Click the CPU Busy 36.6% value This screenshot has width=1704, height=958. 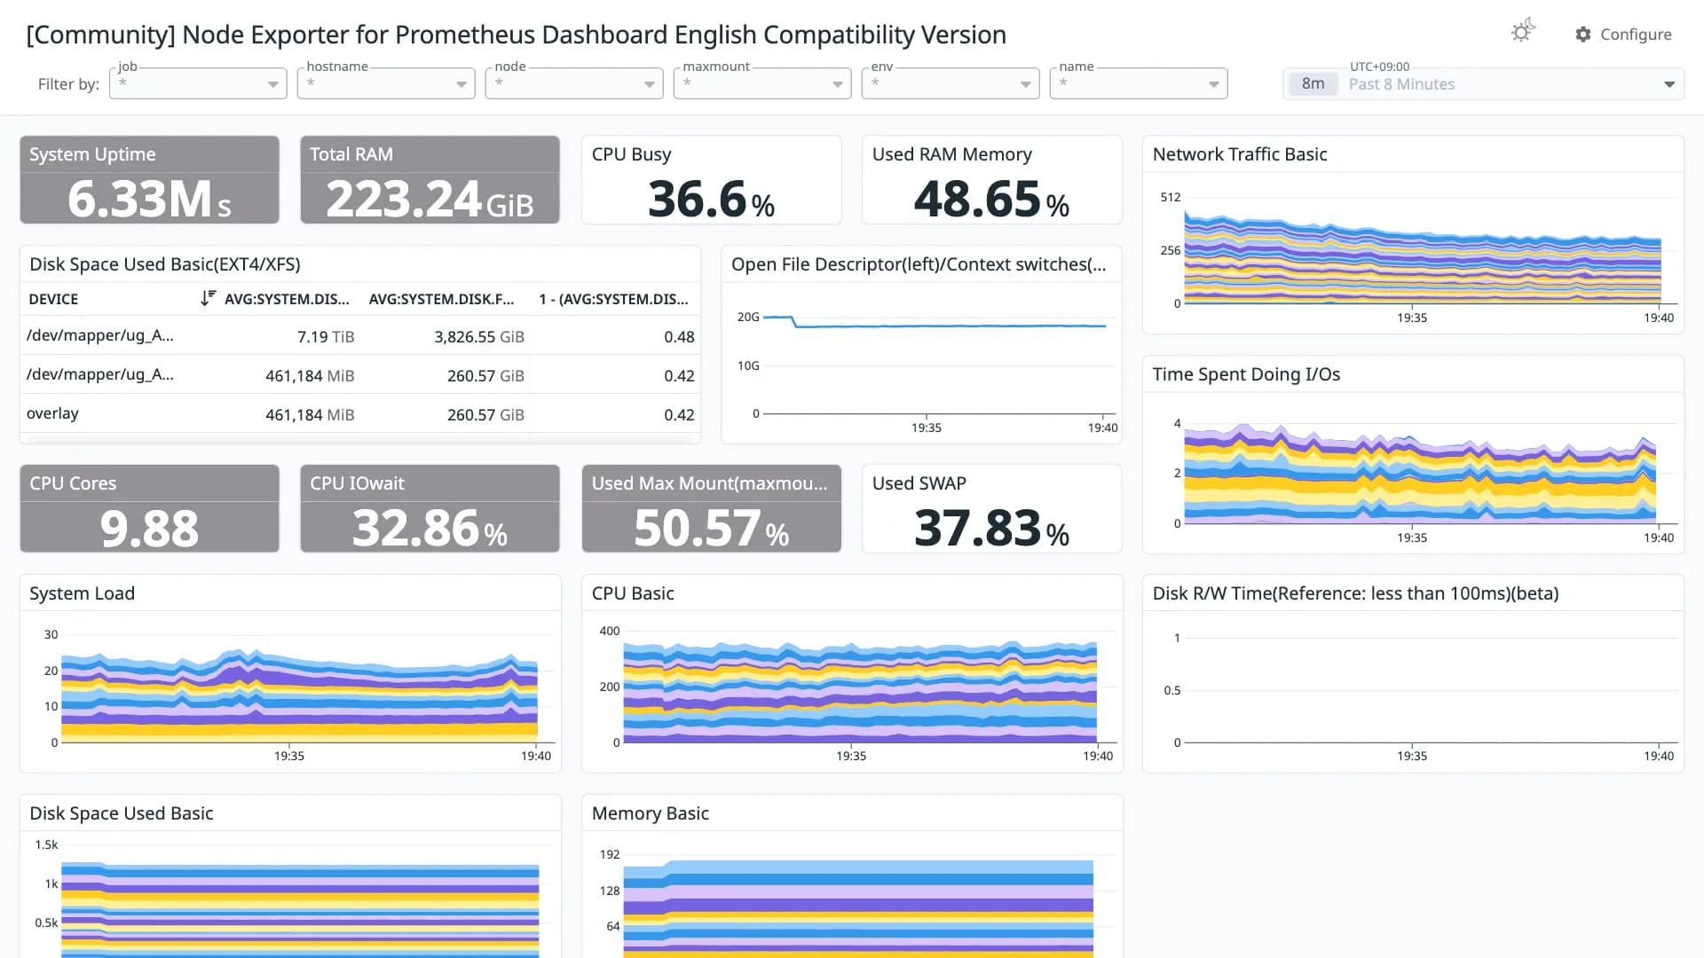(x=711, y=199)
